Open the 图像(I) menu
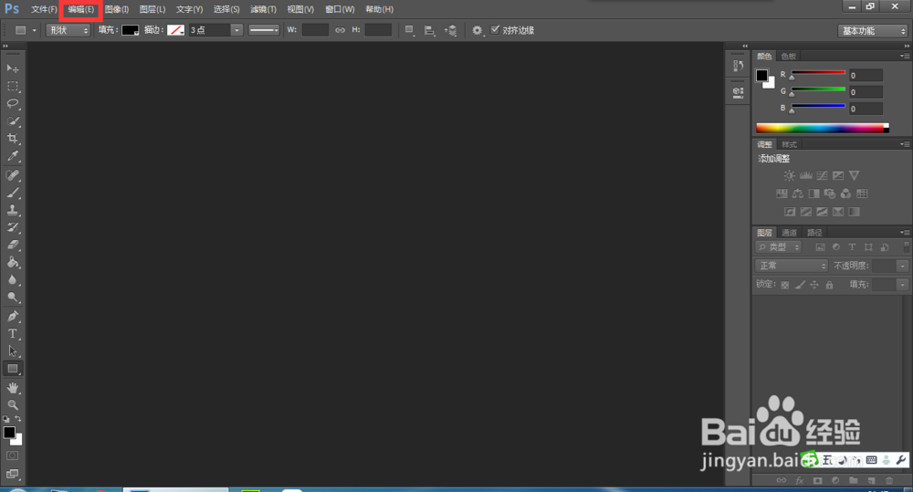The width and height of the screenshot is (913, 492). 117,9
